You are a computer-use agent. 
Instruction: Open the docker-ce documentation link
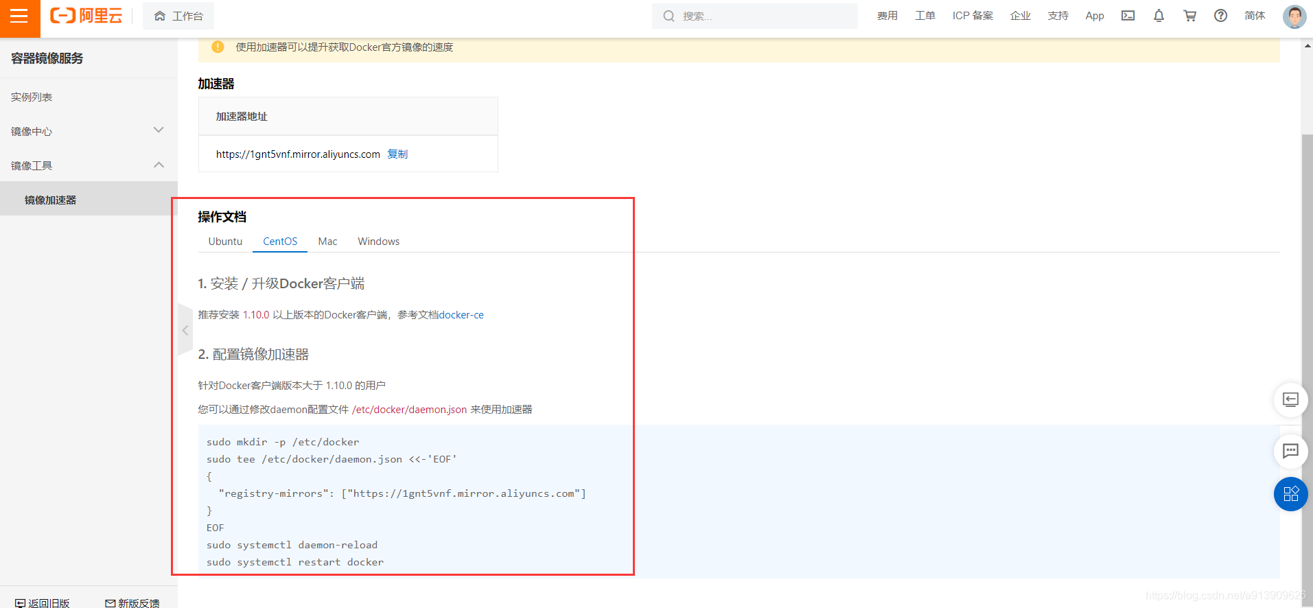pyautogui.click(x=461, y=315)
